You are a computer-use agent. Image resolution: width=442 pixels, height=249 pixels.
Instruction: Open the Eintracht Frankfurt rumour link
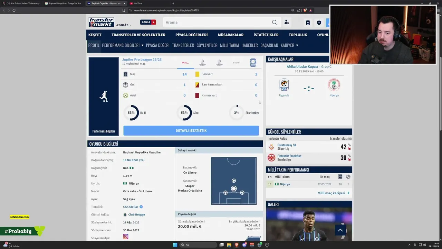(x=289, y=156)
